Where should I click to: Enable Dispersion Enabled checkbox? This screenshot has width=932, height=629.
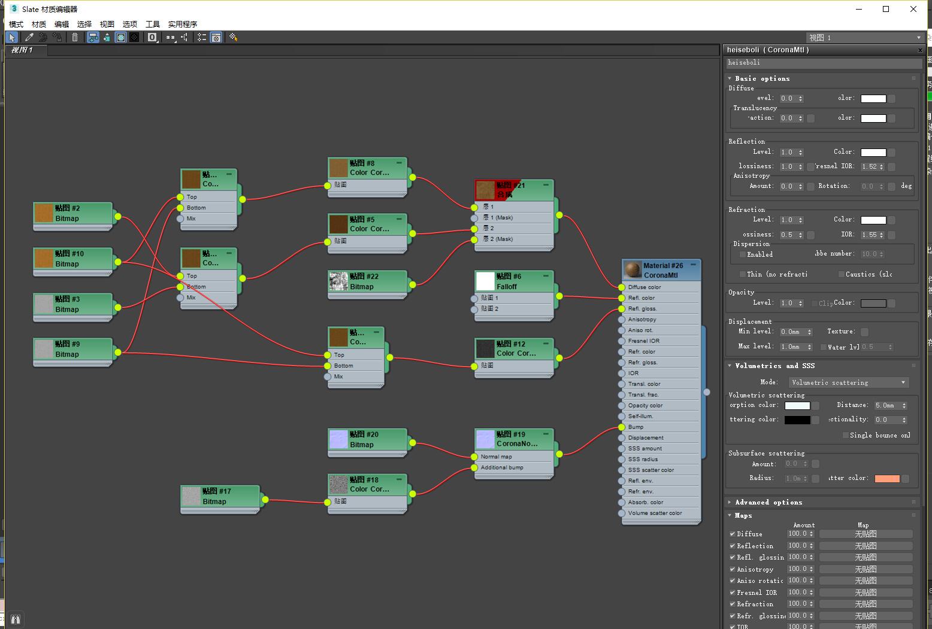pyautogui.click(x=742, y=254)
